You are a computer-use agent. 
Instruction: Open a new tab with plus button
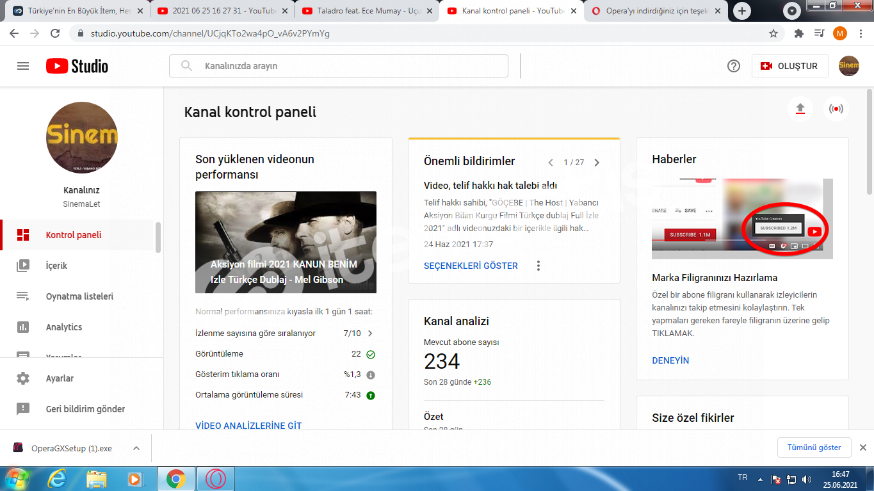(742, 11)
